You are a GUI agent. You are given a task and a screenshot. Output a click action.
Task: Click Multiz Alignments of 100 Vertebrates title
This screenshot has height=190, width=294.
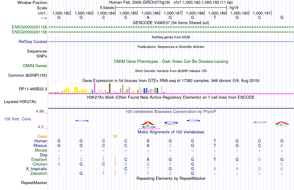[x=171, y=132]
